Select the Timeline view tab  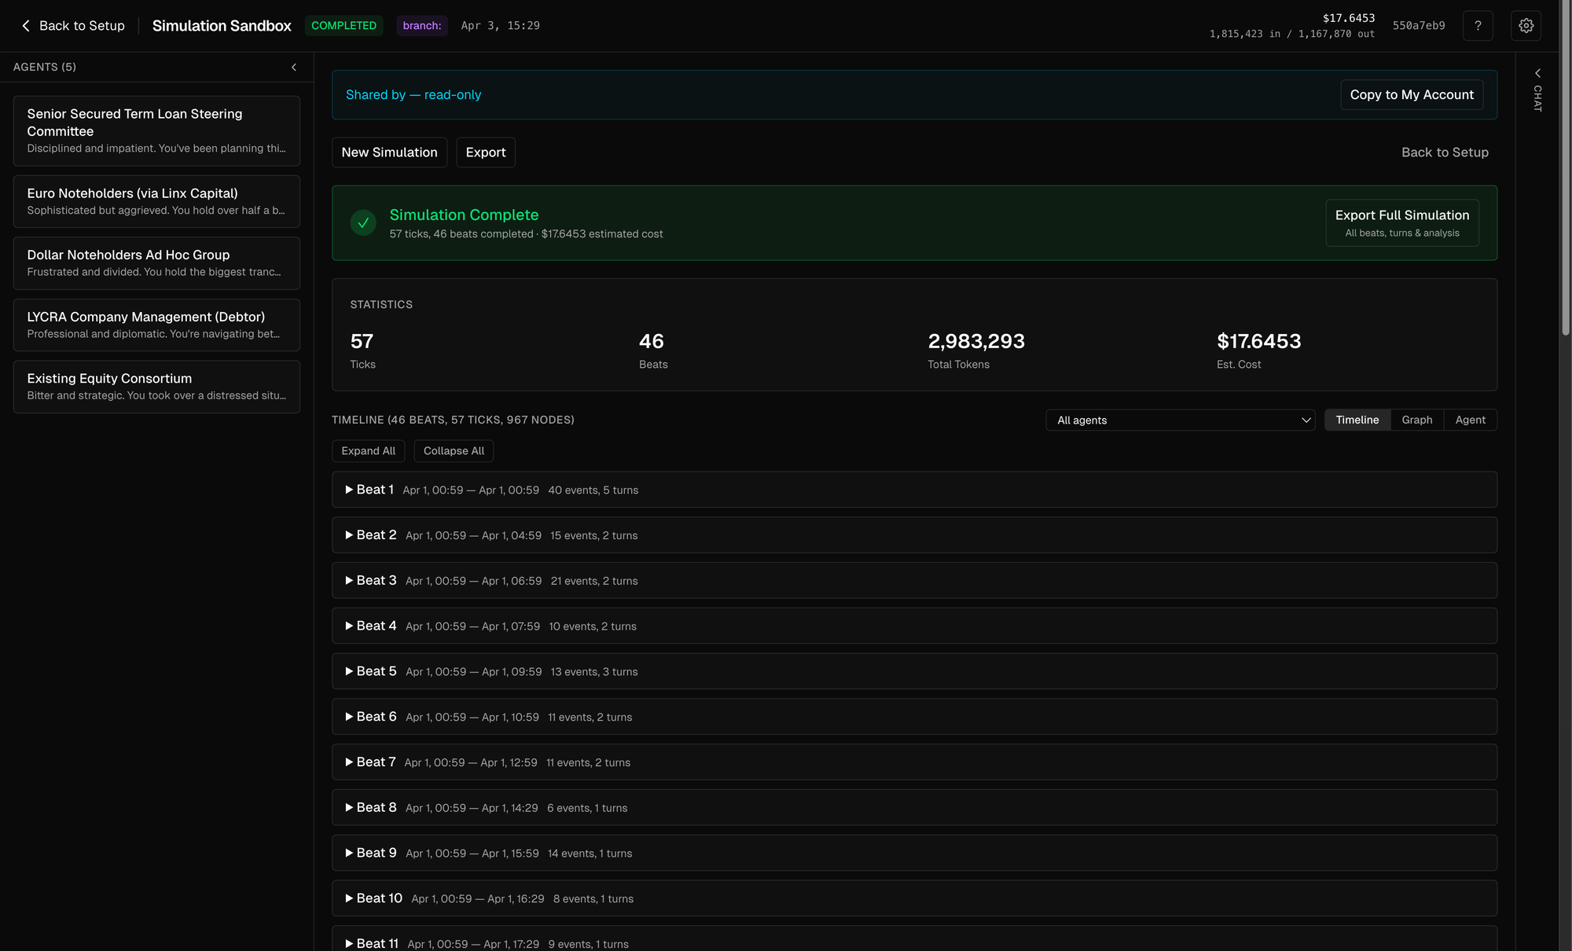(1357, 420)
